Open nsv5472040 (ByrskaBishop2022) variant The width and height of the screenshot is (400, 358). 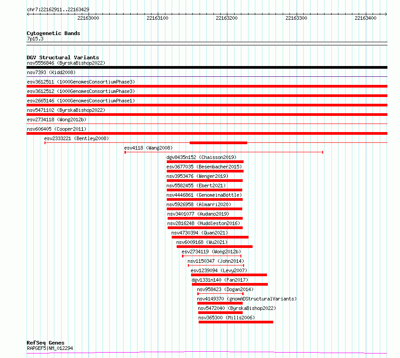(237, 308)
